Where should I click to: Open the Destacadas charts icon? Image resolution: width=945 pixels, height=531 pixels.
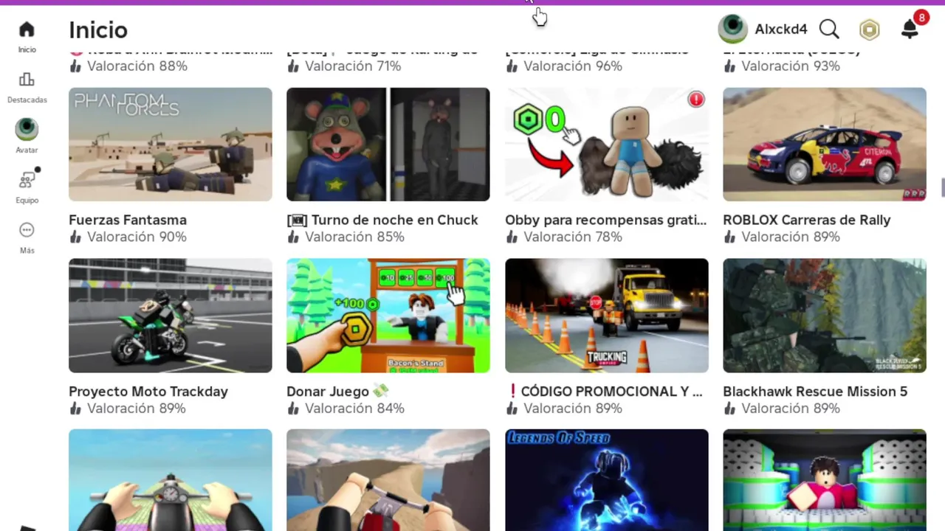(x=27, y=80)
